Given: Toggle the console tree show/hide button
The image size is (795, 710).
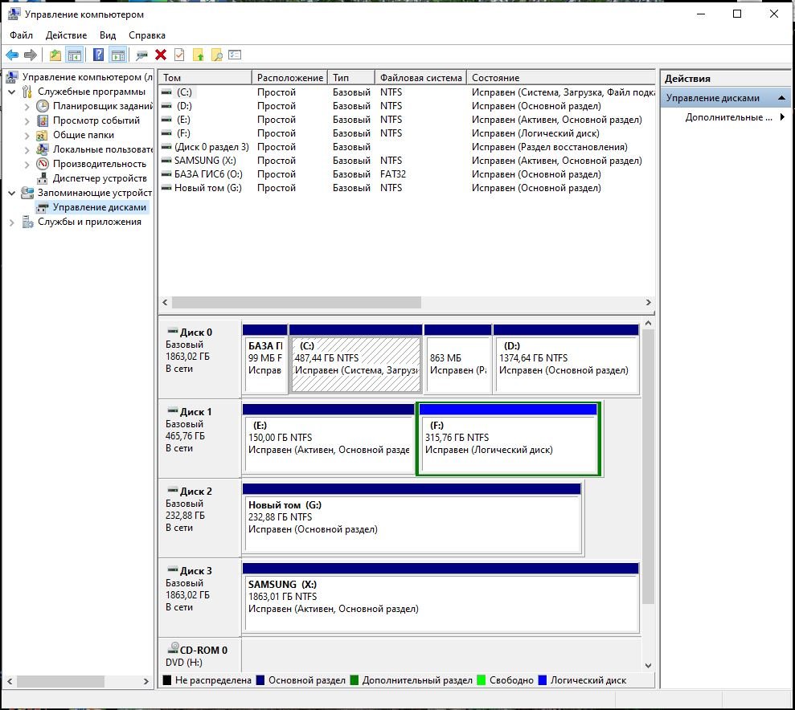Looking at the screenshot, I should tap(74, 55).
